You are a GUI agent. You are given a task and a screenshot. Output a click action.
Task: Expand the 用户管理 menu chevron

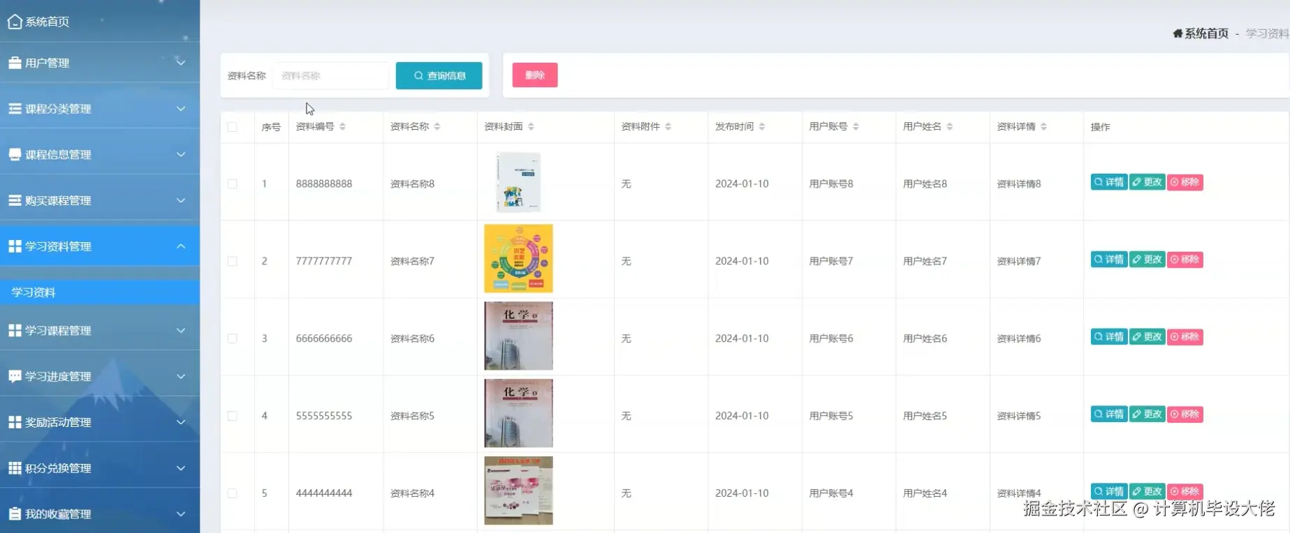pyautogui.click(x=181, y=63)
